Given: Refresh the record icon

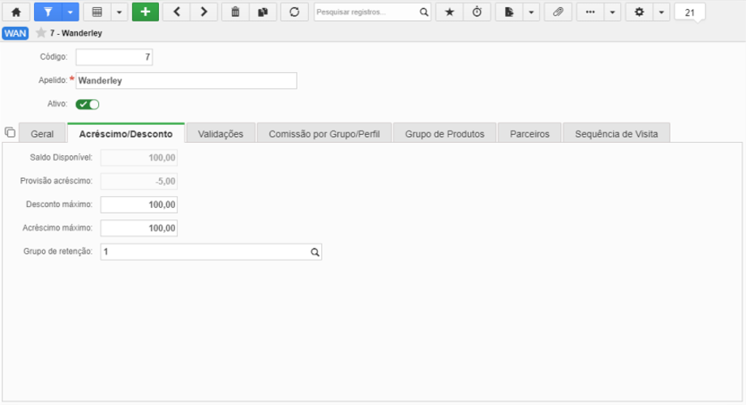Looking at the screenshot, I should click(294, 12).
